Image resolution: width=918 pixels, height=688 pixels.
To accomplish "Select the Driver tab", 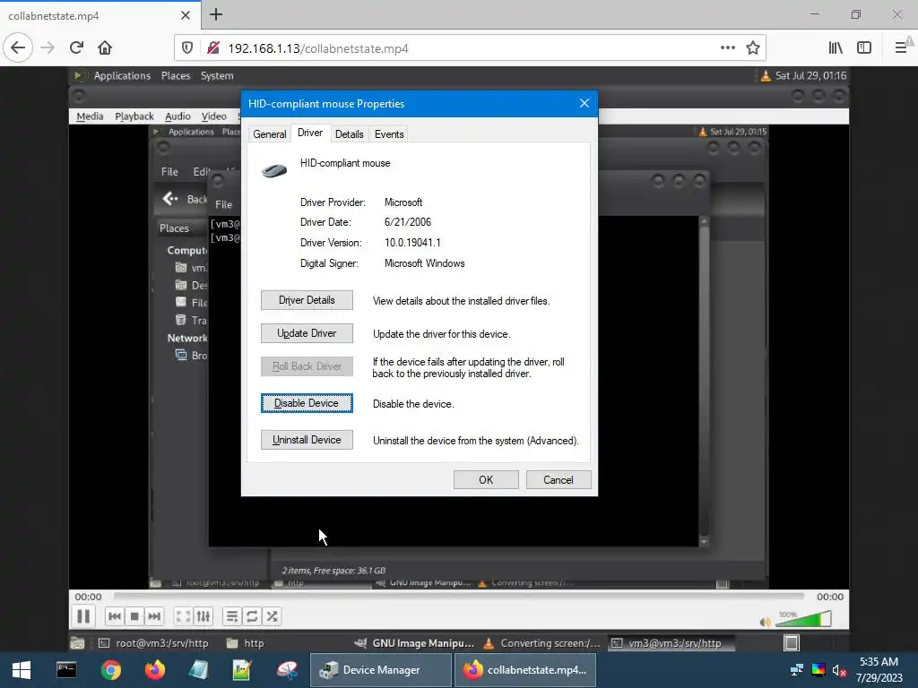I will 309,133.
